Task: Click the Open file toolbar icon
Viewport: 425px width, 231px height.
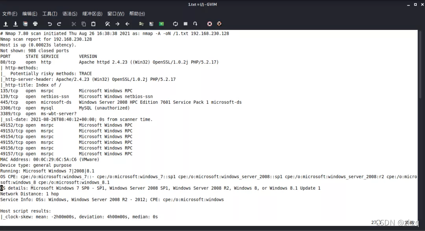Action: pyautogui.click(x=6, y=24)
